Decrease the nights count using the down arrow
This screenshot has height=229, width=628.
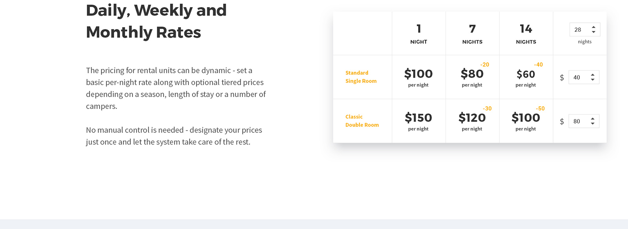click(593, 32)
